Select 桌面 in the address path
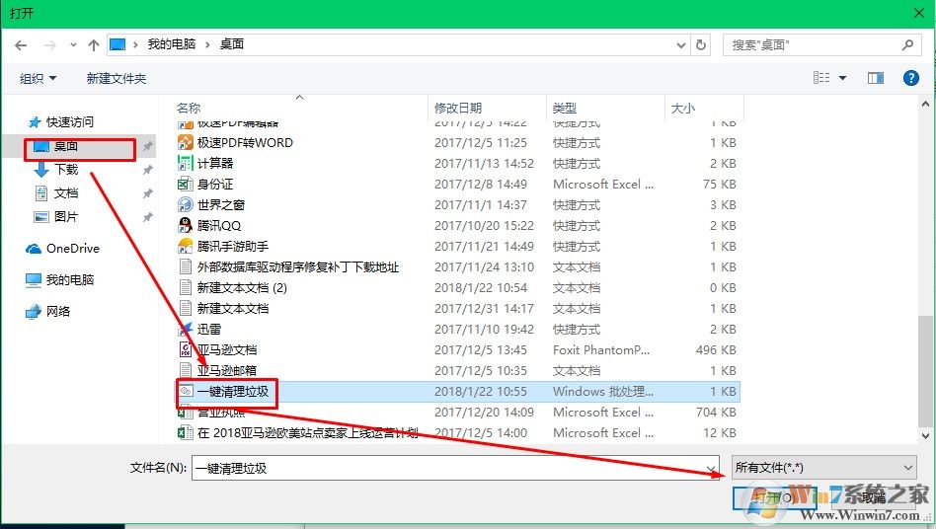Viewport: 936px width, 529px height. point(232,44)
